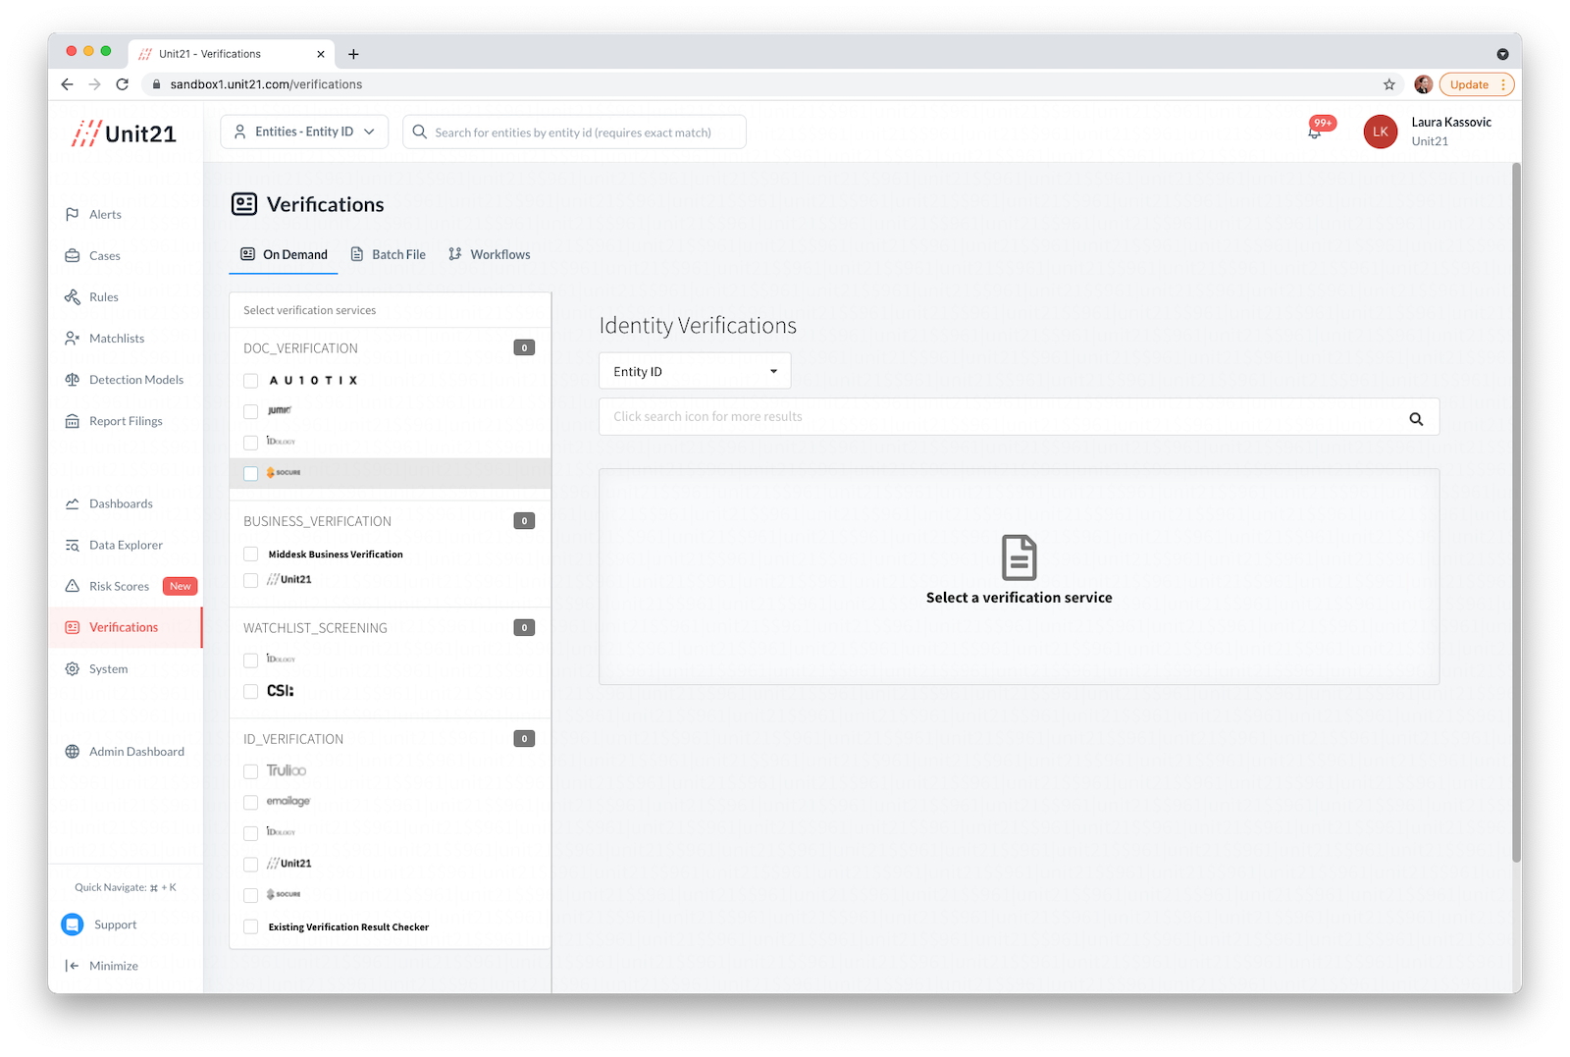Open Risk Scores warning icon
The image size is (1570, 1057).
73,586
